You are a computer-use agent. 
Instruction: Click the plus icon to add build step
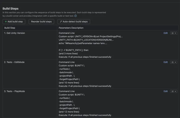point(6,22)
